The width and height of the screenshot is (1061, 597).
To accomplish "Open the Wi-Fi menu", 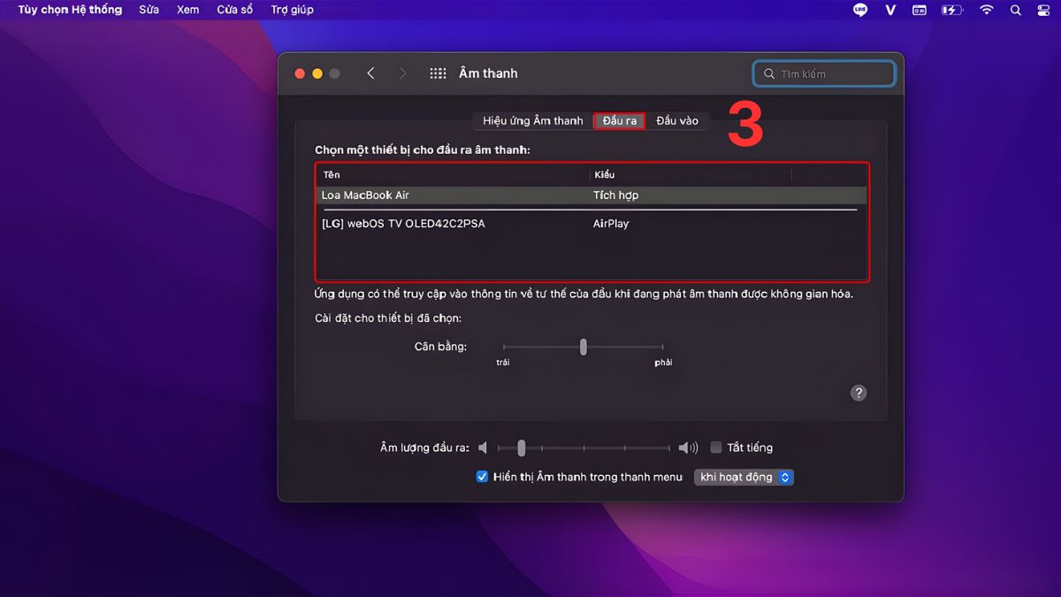I will pos(987,10).
